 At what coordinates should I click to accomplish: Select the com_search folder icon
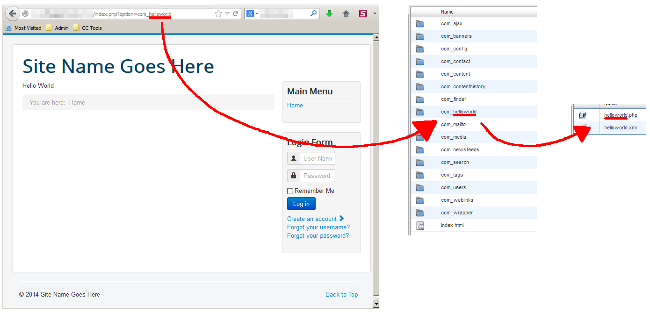click(420, 162)
